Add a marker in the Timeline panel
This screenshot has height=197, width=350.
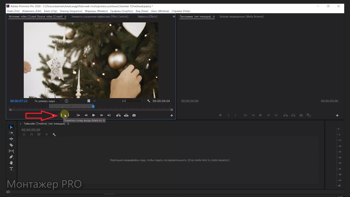46,135
